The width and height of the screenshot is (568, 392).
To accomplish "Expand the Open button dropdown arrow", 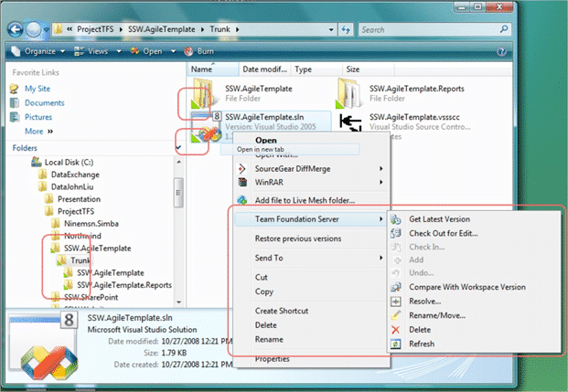I will (173, 51).
